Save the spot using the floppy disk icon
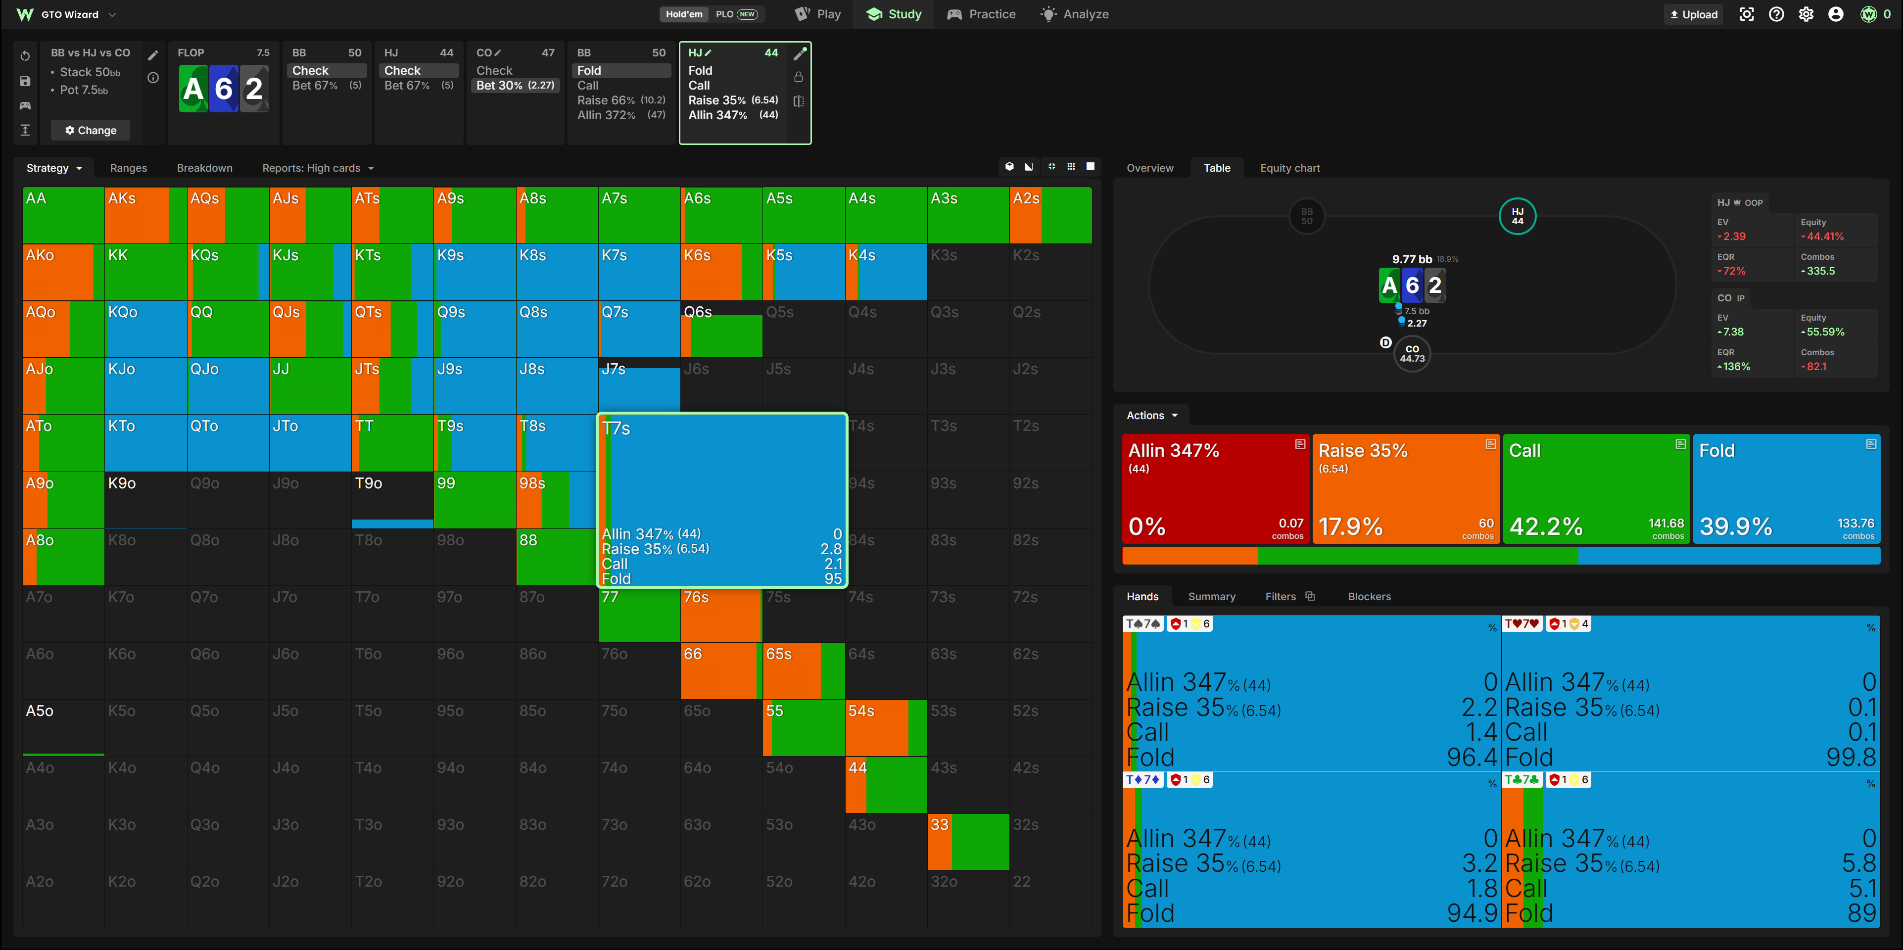 point(25,81)
